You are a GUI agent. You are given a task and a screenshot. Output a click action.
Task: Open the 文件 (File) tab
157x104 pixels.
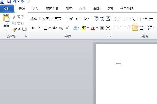(7, 9)
